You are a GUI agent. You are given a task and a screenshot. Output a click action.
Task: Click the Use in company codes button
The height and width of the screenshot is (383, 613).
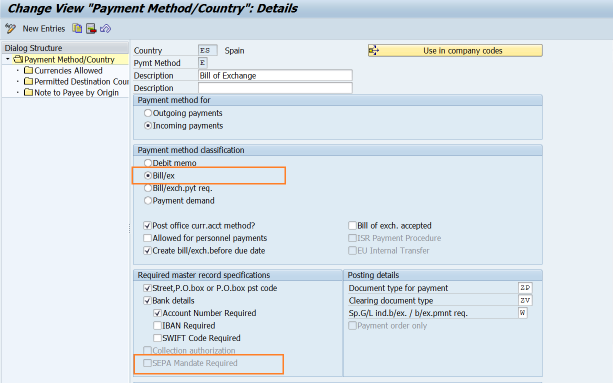click(x=455, y=50)
